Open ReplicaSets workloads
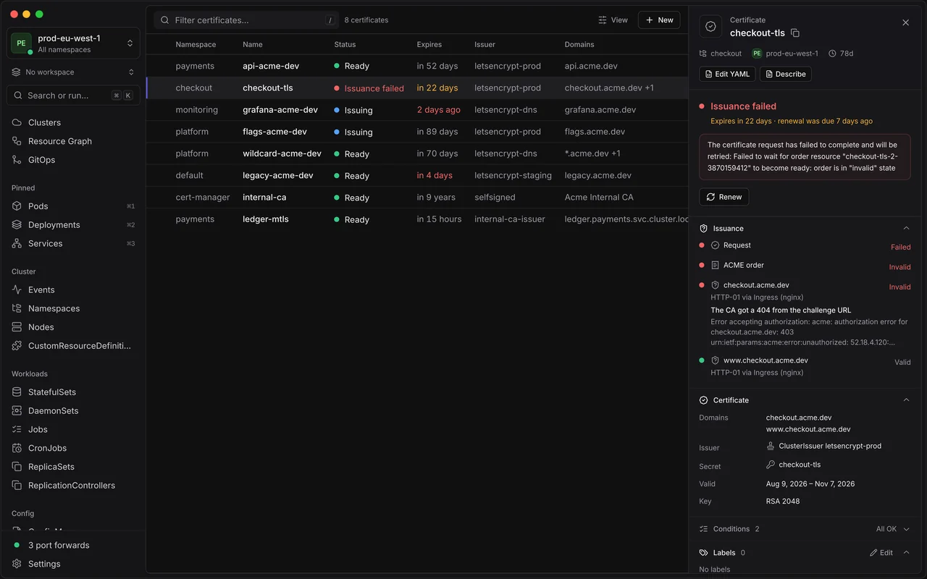 73,467
